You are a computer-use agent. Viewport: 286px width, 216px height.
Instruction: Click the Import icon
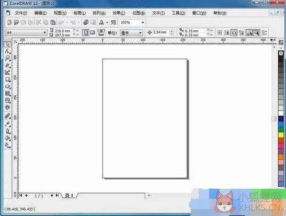tap(86, 22)
